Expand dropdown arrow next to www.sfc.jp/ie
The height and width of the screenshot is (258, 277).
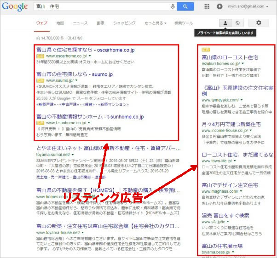228,222
